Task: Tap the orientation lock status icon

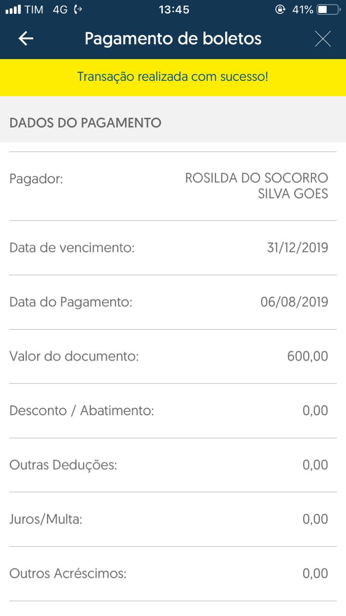Action: point(280,10)
